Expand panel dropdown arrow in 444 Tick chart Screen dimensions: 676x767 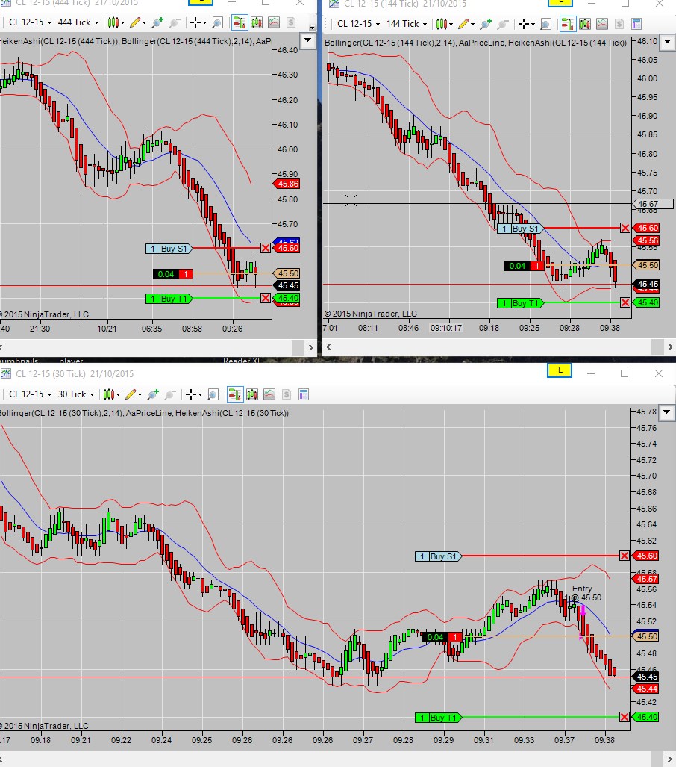pyautogui.click(x=308, y=40)
